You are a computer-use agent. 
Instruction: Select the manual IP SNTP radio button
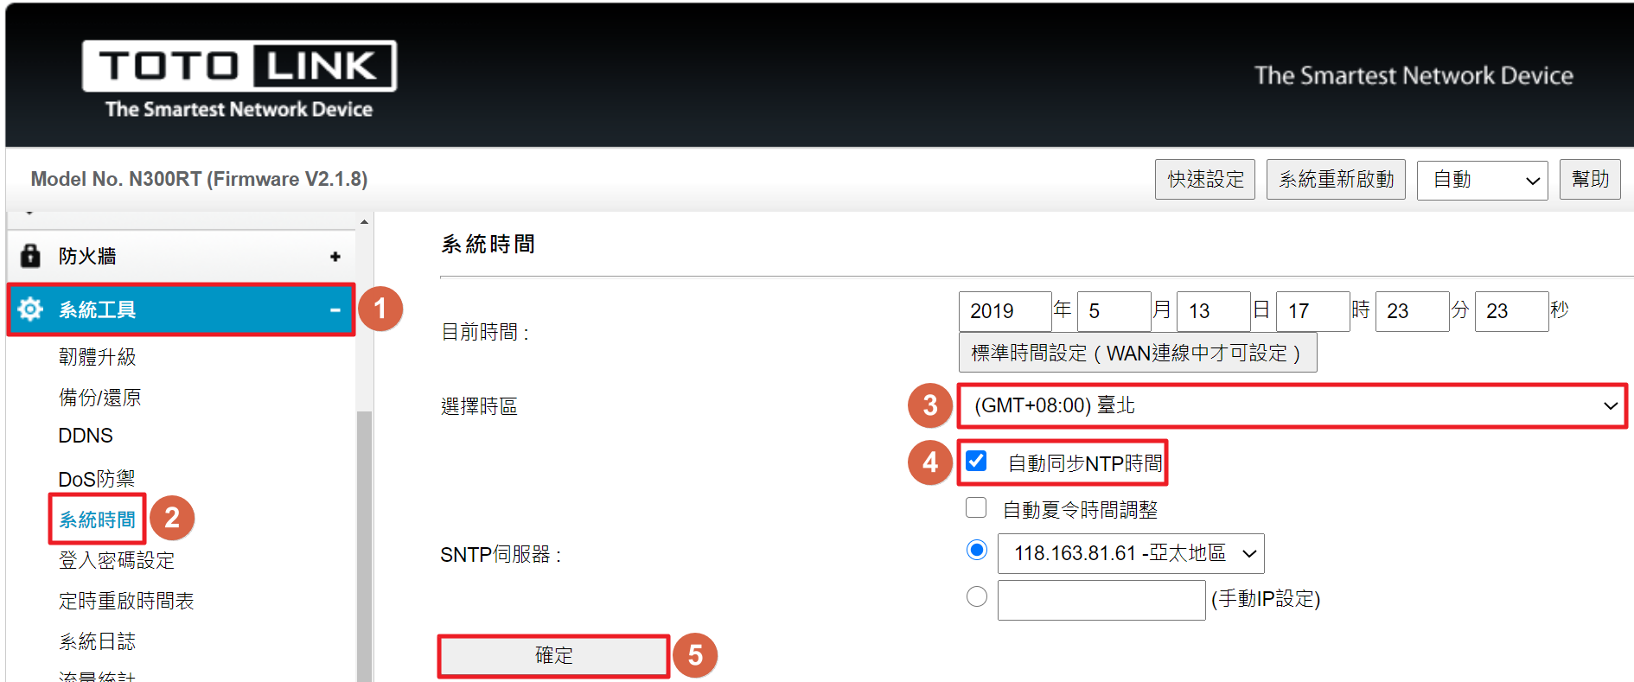tap(977, 596)
